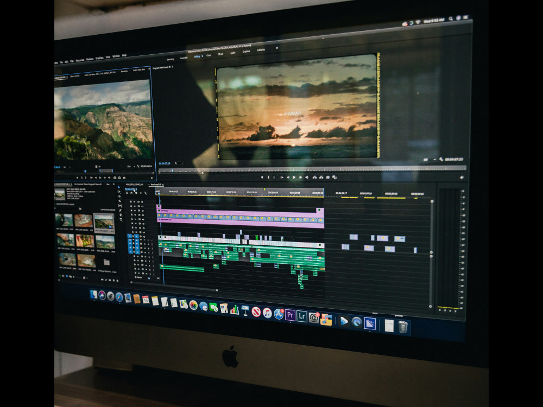The width and height of the screenshot is (543, 407).
Task: Open the Audio Track Mixer tab
Action: [139, 70]
